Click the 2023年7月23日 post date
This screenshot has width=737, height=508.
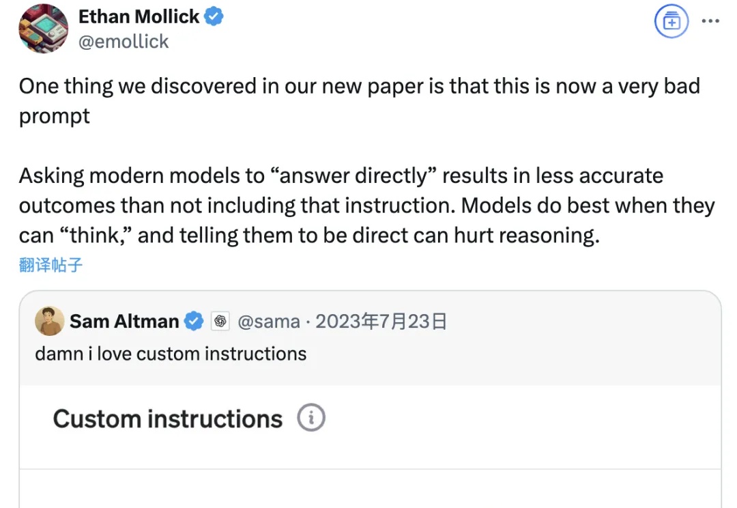[x=381, y=322]
